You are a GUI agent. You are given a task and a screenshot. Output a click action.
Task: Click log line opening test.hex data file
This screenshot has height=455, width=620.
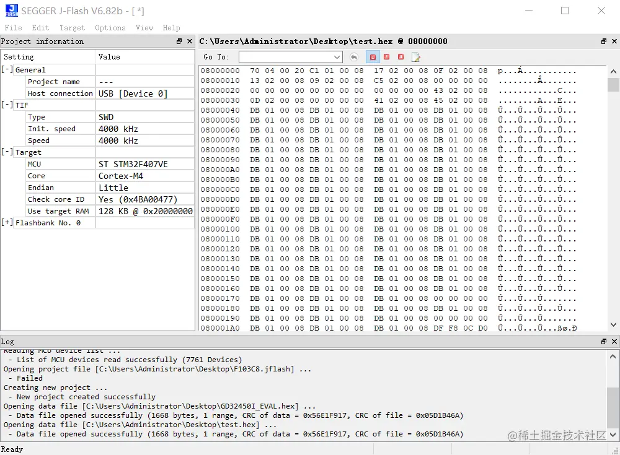(140, 425)
